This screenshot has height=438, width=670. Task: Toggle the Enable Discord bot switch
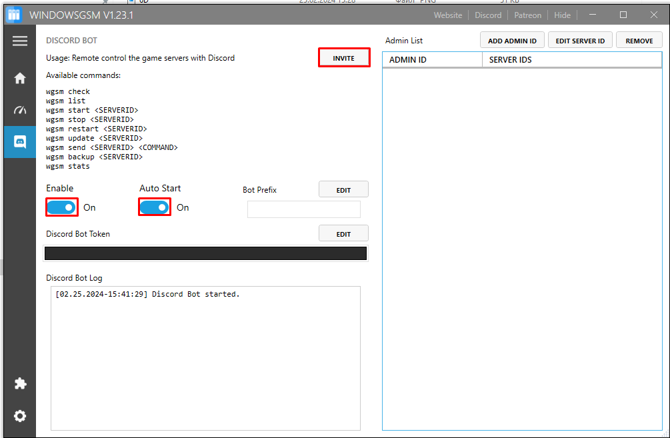click(61, 207)
